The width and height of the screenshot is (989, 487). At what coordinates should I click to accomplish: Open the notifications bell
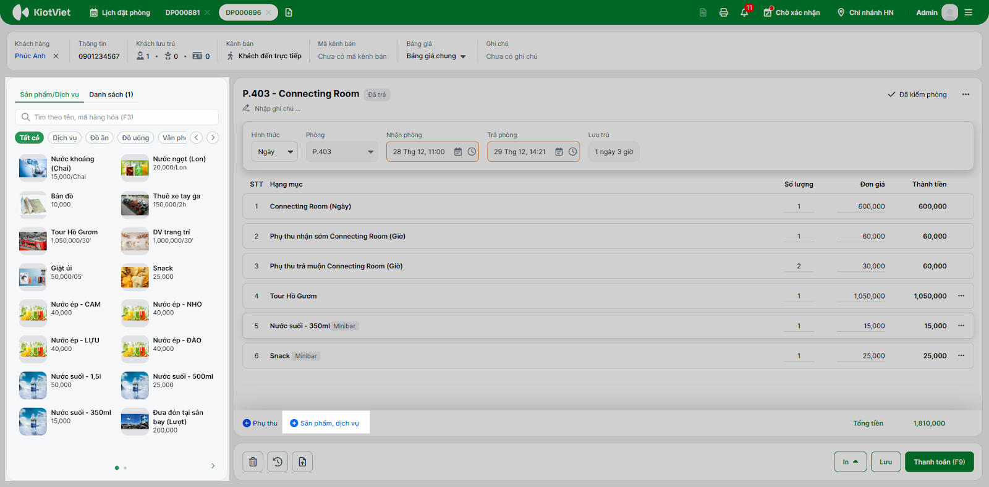click(744, 12)
